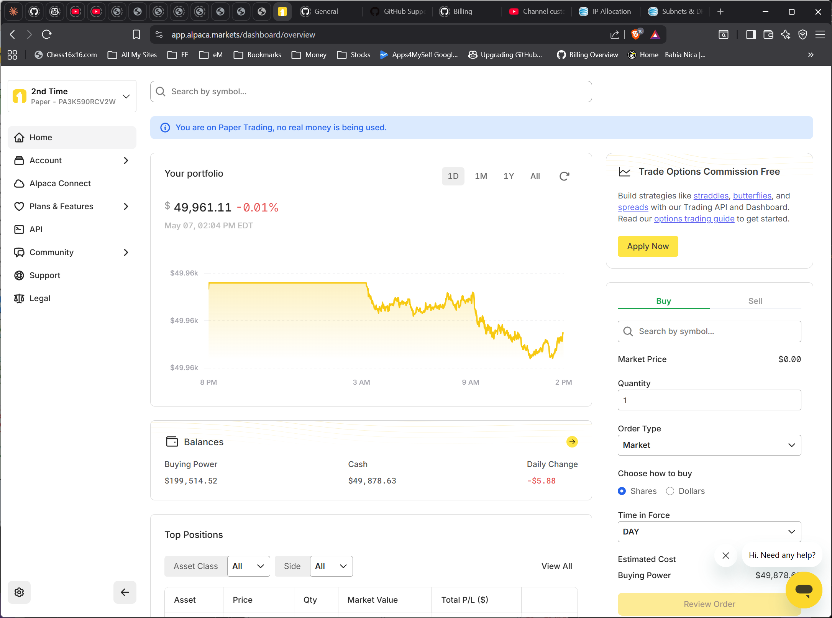This screenshot has height=618, width=832.
Task: Open the Stocks bookmarks folder
Action: pos(354,55)
